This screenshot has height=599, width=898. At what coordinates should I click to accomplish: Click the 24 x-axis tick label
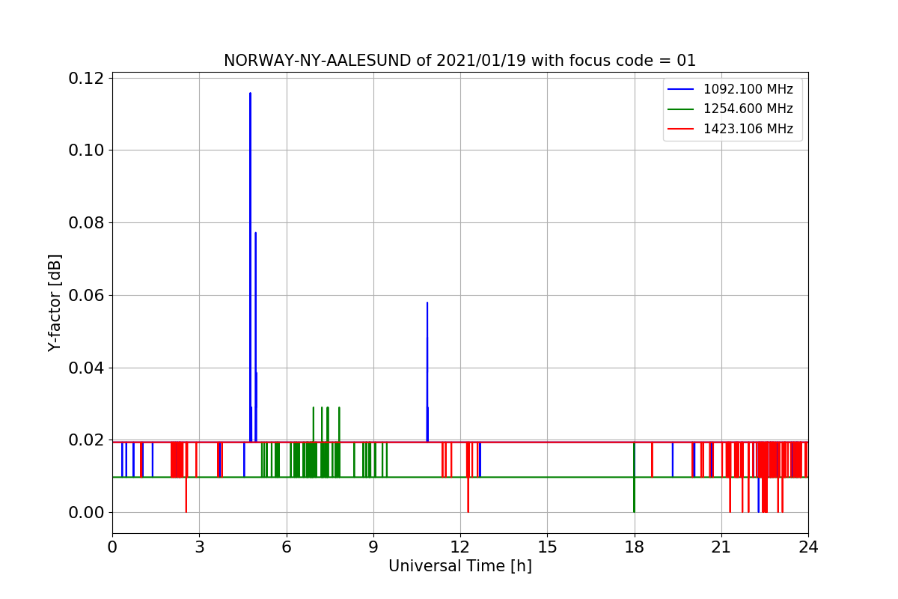coord(808,547)
